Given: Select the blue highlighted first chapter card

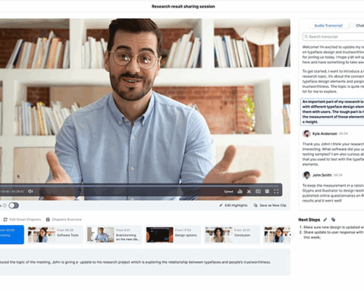Looking at the screenshot, I should [x=12, y=235].
